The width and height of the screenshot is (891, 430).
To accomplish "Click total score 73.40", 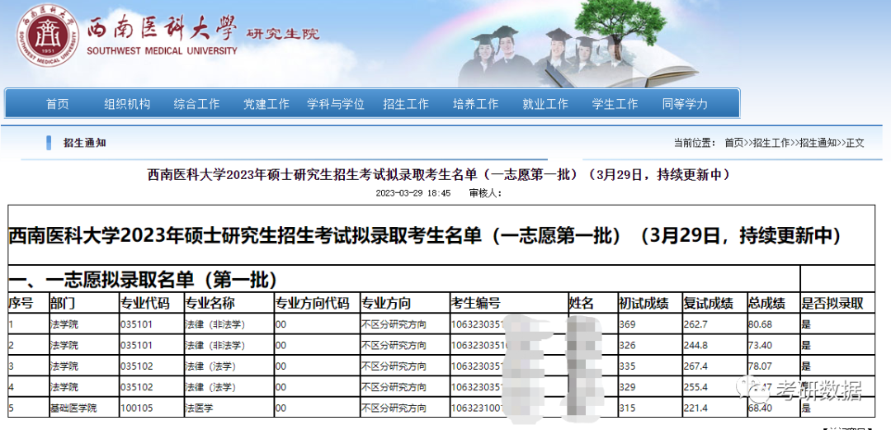I will (x=761, y=345).
